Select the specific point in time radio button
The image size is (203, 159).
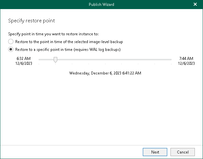[11, 50]
